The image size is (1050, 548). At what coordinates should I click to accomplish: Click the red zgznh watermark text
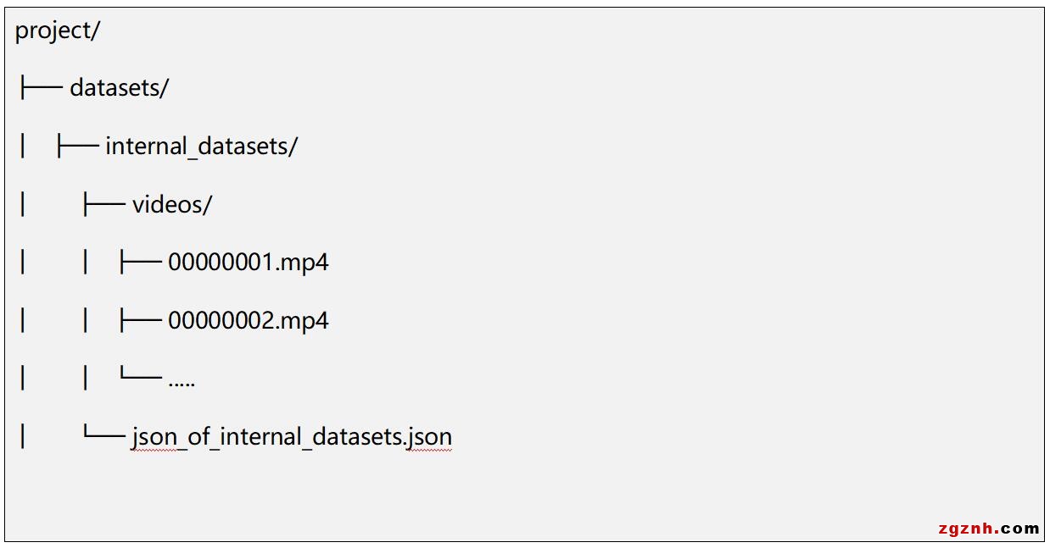(966, 529)
